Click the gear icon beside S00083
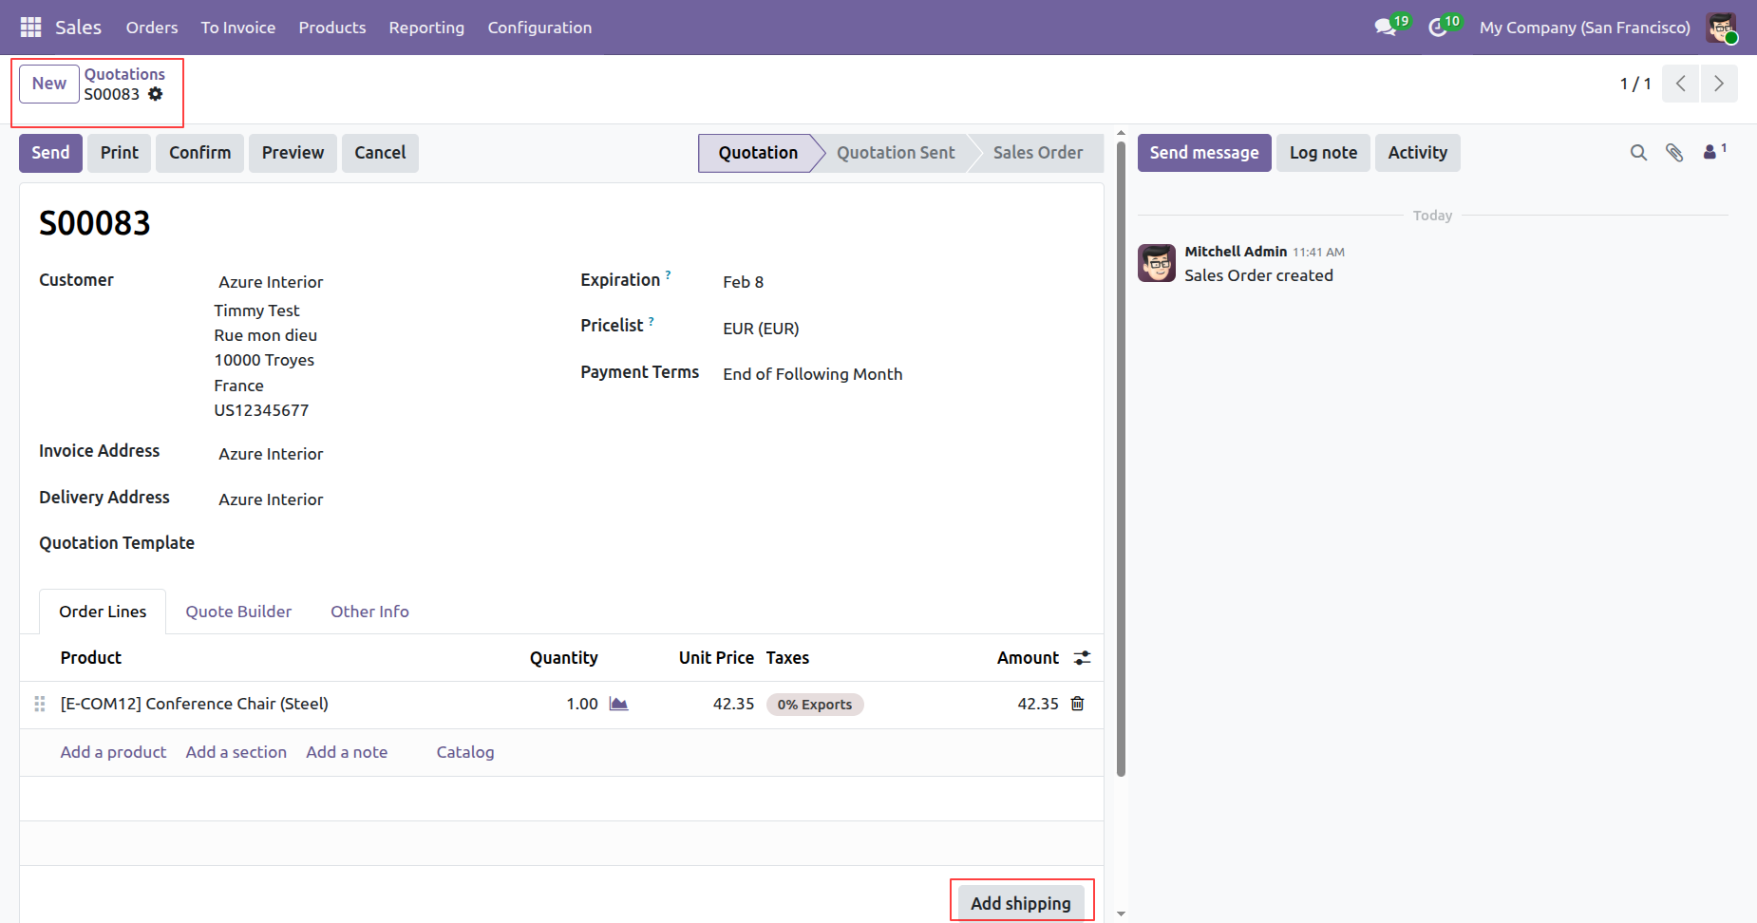Image resolution: width=1757 pixels, height=923 pixels. [x=156, y=94]
